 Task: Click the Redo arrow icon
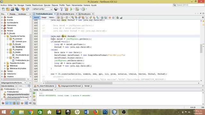click(x=28, y=9)
